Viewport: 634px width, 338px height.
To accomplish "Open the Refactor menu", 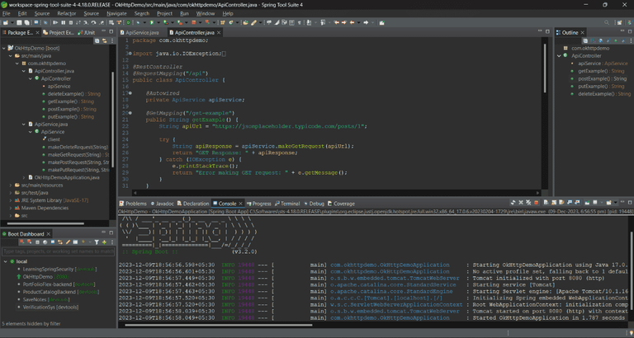I will 67,13.
